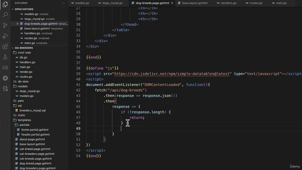Click the return statement on line 47
The width and height of the screenshot is (302, 170).
click(137, 118)
